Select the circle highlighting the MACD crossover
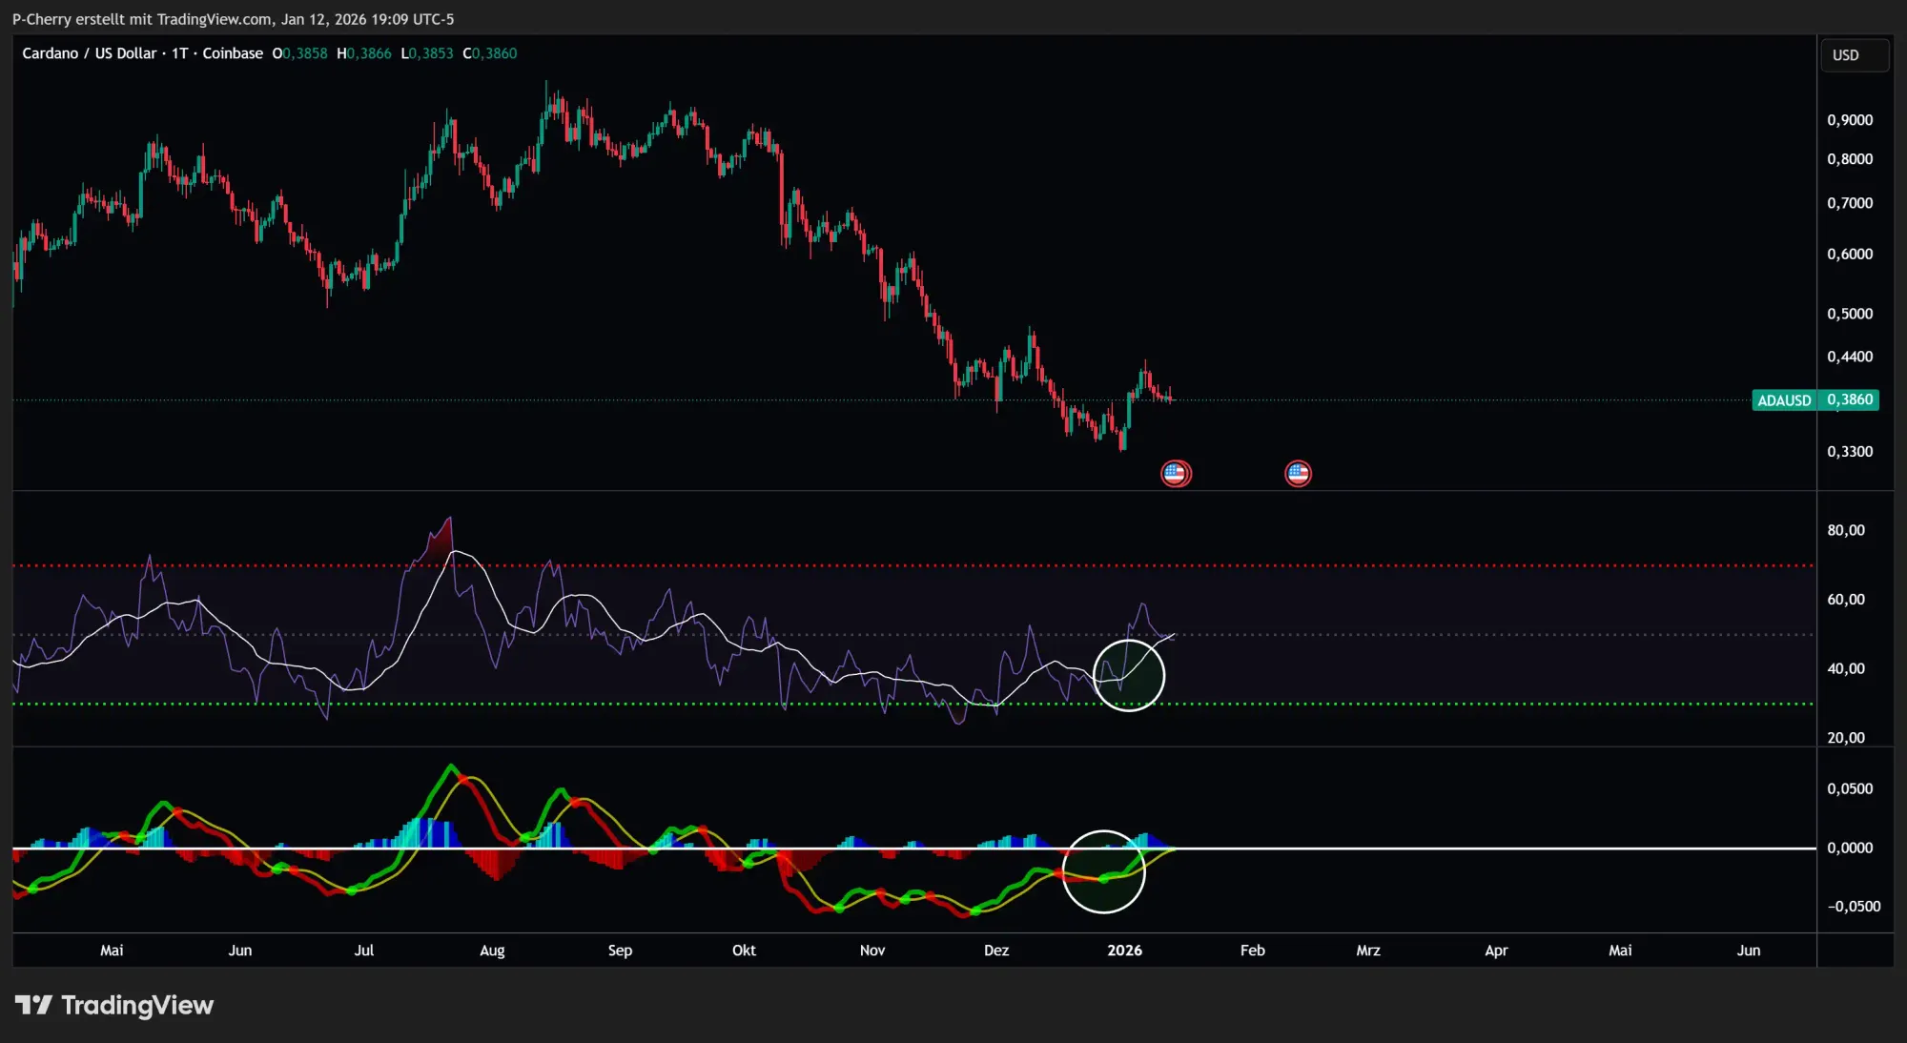 click(x=1104, y=872)
